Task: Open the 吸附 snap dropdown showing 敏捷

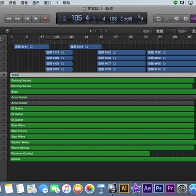Action: click(x=165, y=31)
